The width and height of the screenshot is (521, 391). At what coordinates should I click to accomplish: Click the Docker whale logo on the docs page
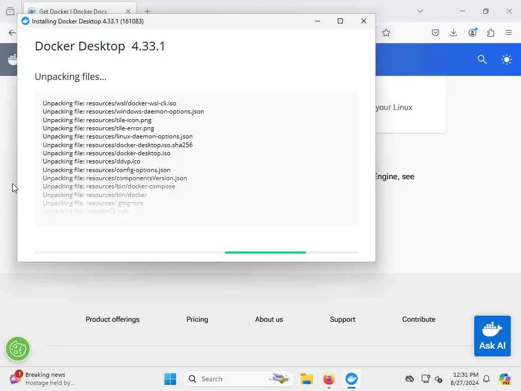click(13, 60)
